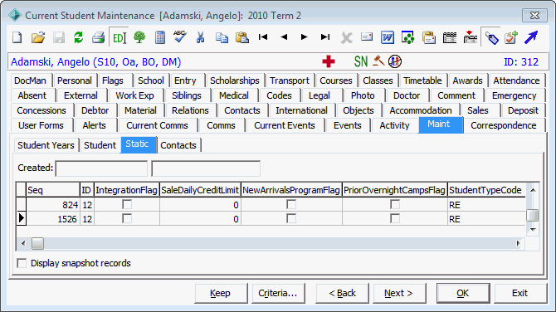Image resolution: width=556 pixels, height=312 pixels.
Task: Click the row selector for Seq 1526
Action: tap(22, 218)
